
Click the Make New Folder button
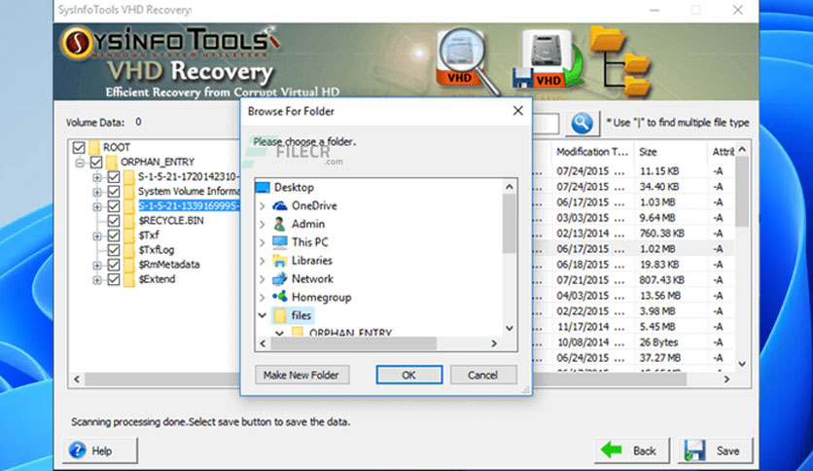(301, 375)
